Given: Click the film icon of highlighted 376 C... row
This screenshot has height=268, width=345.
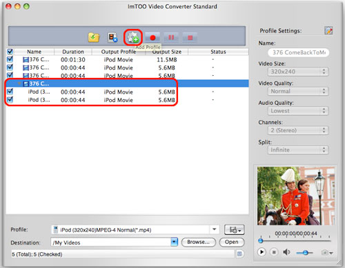Looking at the screenshot, I should coord(26,83).
